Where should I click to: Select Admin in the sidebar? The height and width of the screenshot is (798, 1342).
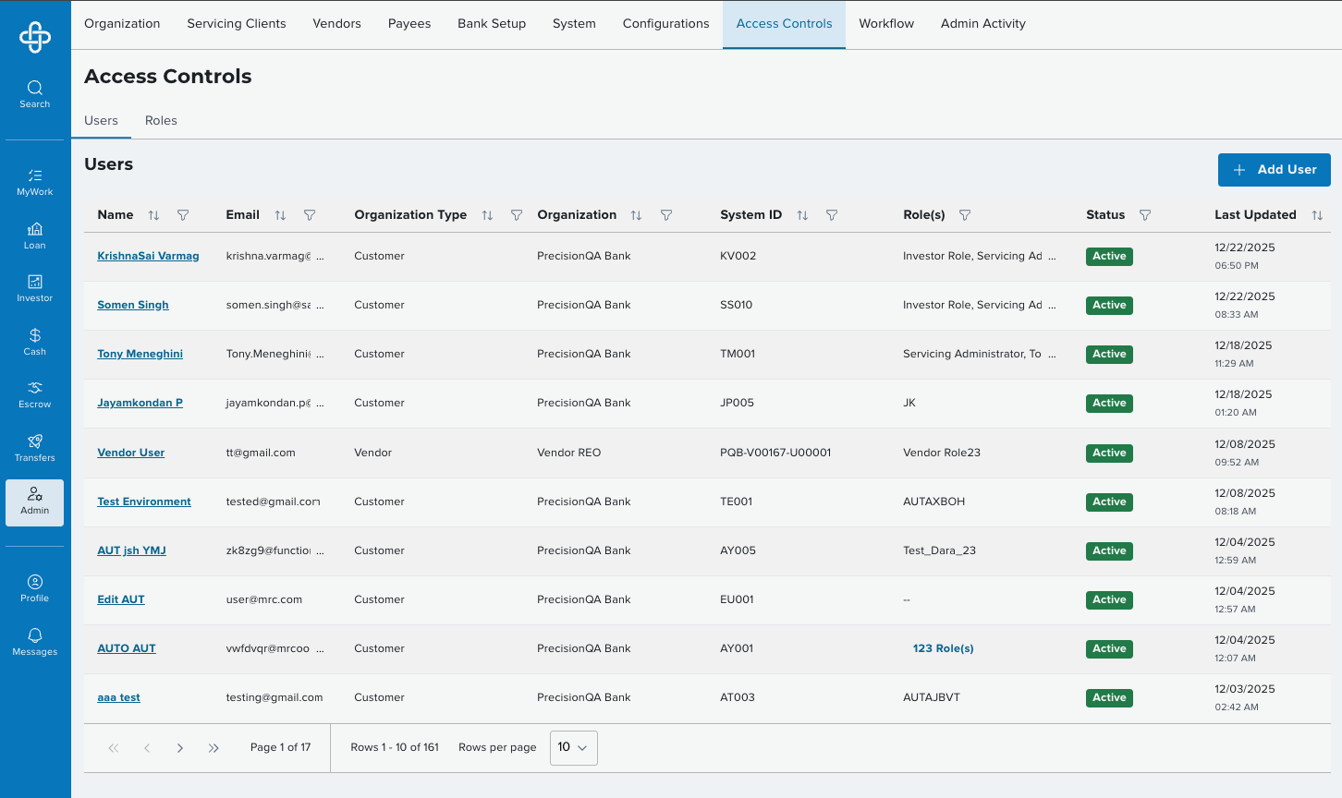(x=35, y=502)
